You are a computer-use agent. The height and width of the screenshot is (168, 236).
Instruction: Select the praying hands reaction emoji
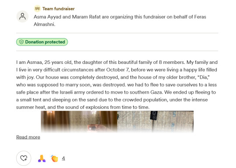point(42,158)
